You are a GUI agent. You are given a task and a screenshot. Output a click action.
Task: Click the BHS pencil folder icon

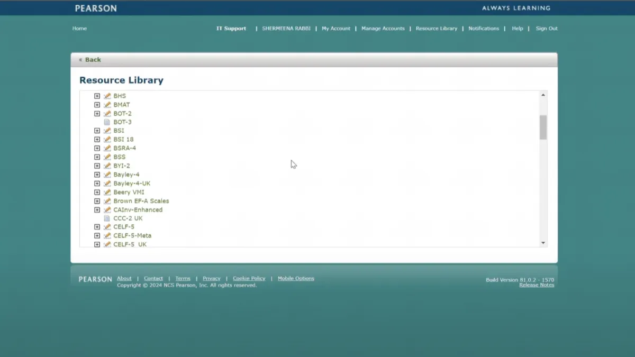click(x=107, y=96)
